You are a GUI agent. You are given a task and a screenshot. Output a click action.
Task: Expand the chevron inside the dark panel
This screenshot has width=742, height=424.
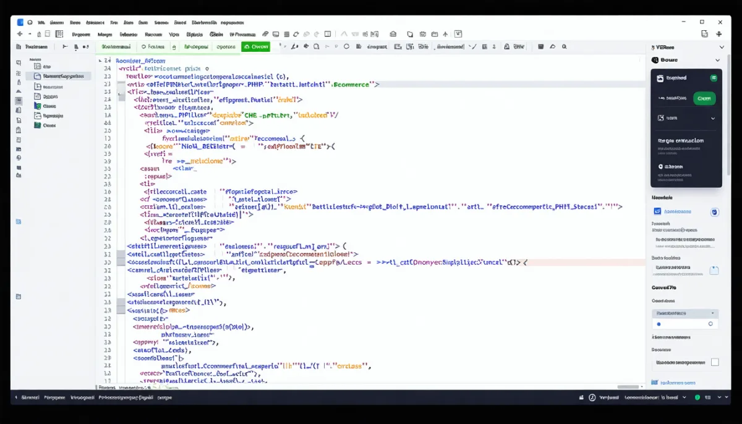click(x=712, y=118)
